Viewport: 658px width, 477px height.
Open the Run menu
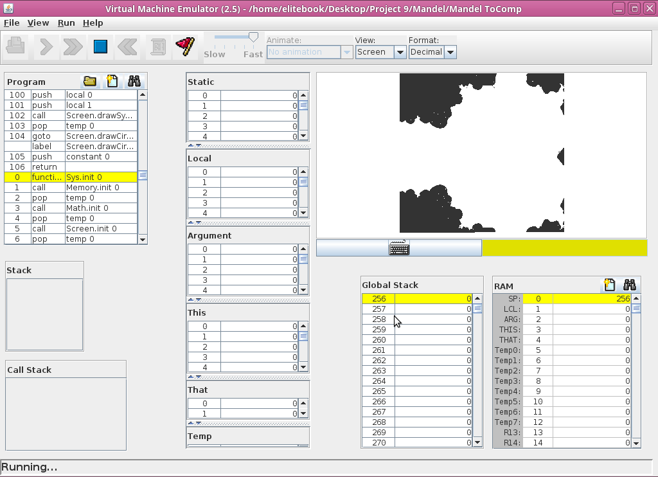tap(66, 22)
